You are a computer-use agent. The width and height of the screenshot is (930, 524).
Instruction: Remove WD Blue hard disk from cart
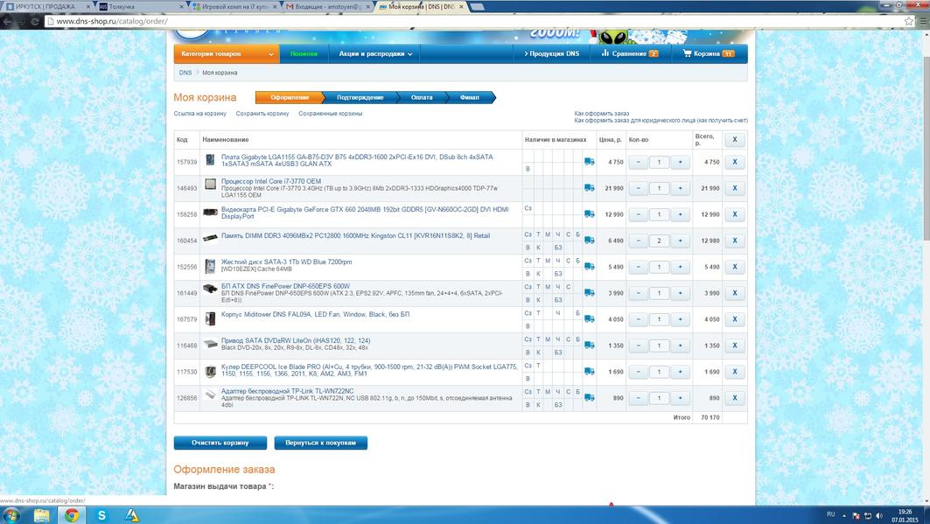click(735, 267)
